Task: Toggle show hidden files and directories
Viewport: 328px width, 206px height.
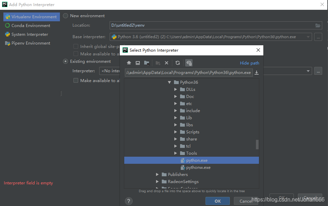Action: coord(189,63)
